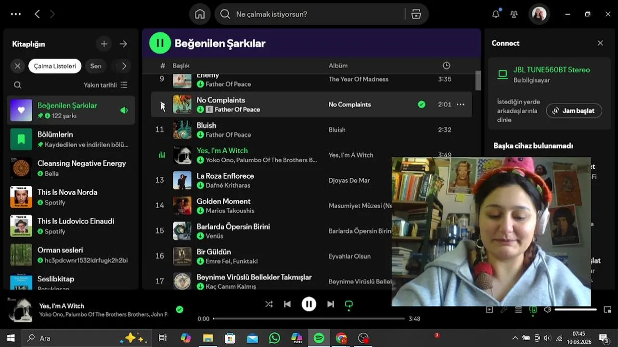The image size is (618, 347).
Task: Open the Friend Activity icon
Action: coord(514,14)
